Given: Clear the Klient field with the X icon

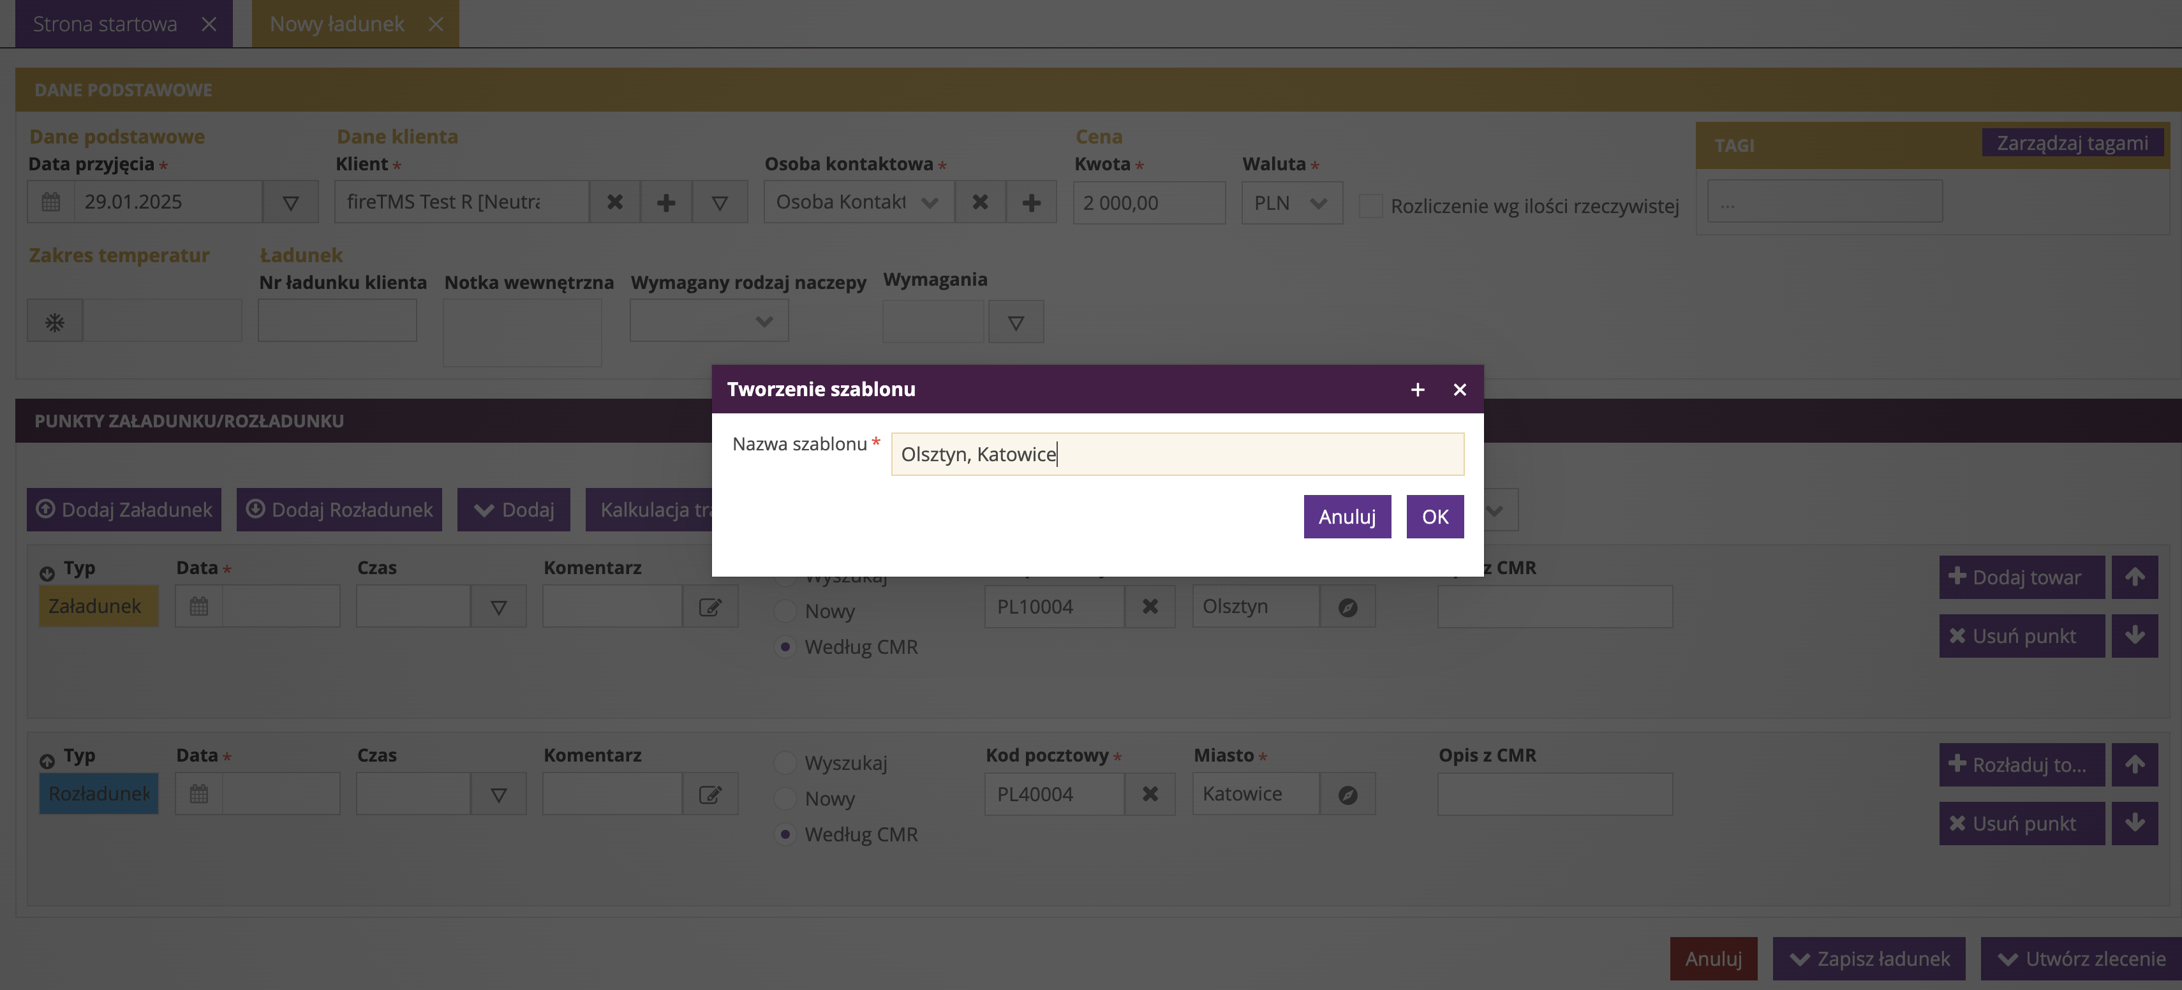Looking at the screenshot, I should [615, 202].
